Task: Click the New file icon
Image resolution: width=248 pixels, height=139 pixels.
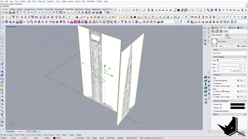Action: coord(3,12)
